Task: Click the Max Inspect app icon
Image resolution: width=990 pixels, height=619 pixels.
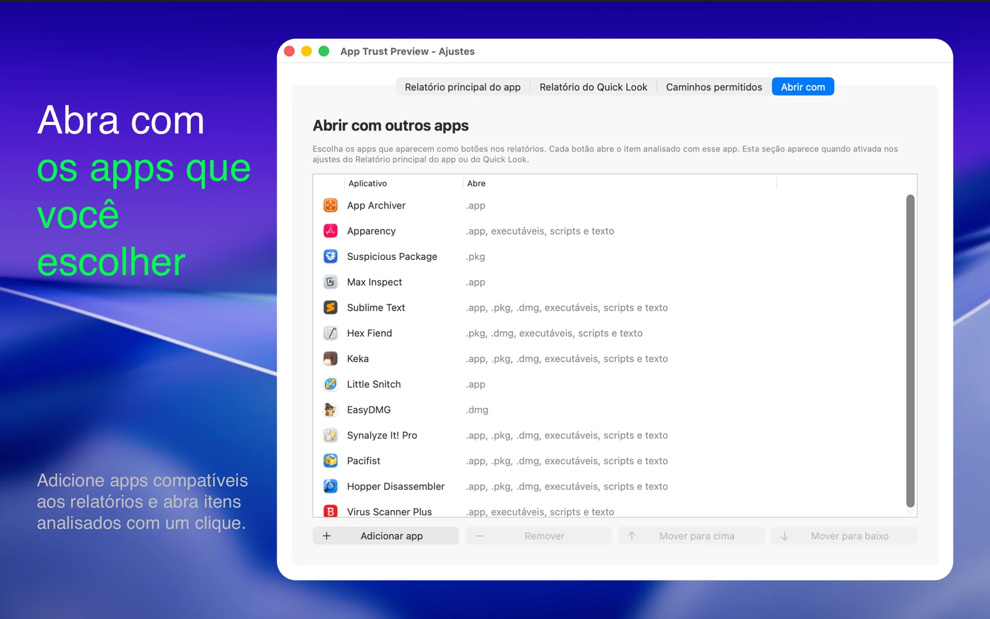Action: pos(330,282)
